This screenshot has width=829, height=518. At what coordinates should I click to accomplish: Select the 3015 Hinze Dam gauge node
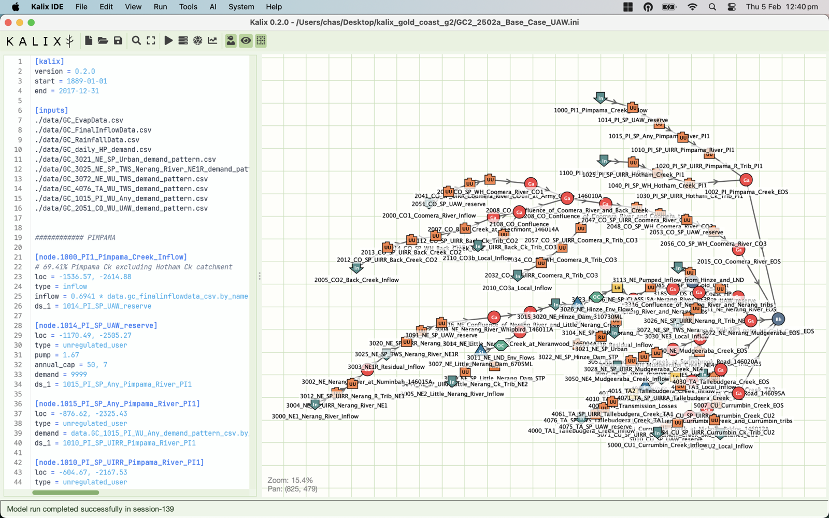[x=530, y=312]
